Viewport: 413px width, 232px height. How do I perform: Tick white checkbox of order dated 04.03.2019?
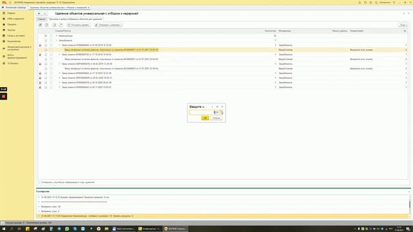coord(51,64)
